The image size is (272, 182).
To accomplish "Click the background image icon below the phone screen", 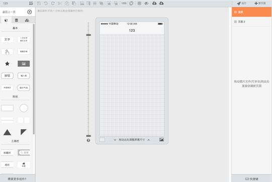I will tap(161, 139).
